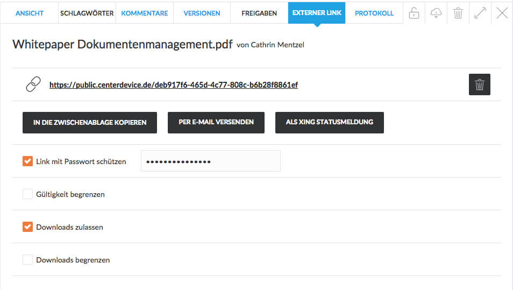Close the document panel with X icon

[502, 13]
